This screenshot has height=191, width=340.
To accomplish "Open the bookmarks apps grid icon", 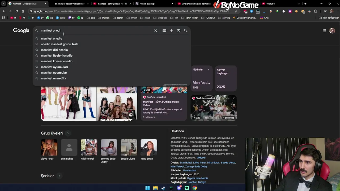I will (3, 18).
